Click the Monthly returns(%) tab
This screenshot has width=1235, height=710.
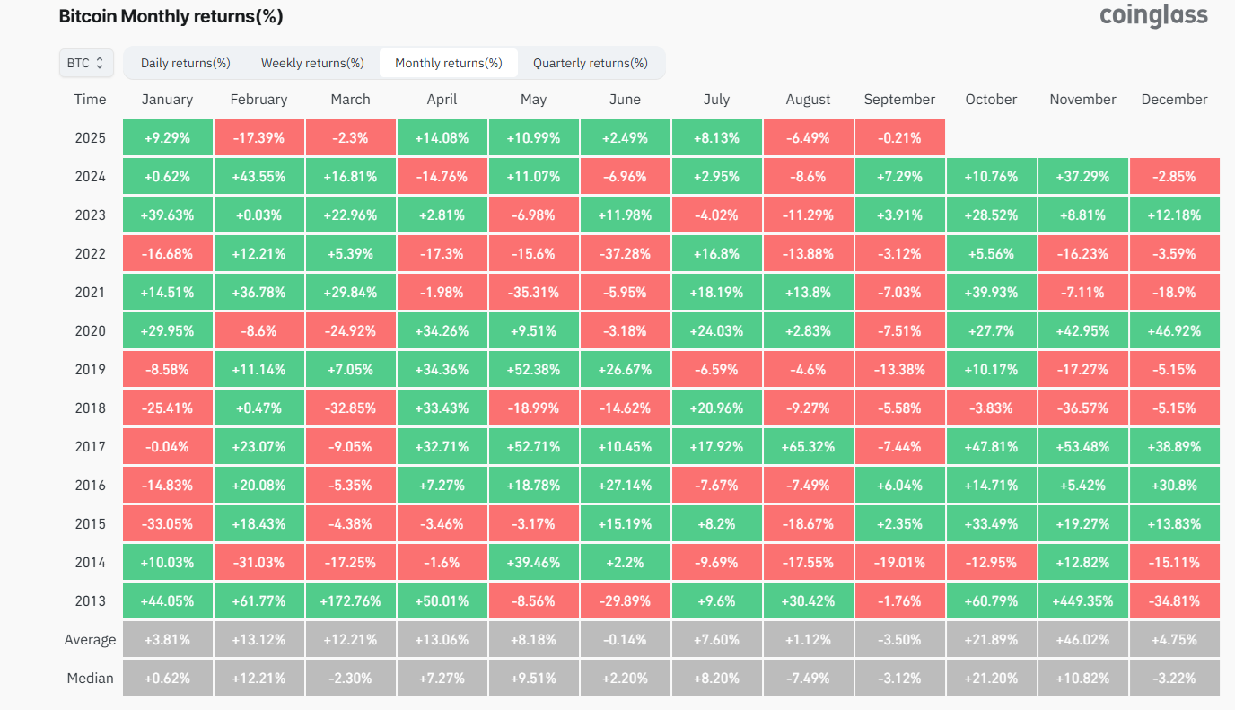(x=448, y=63)
